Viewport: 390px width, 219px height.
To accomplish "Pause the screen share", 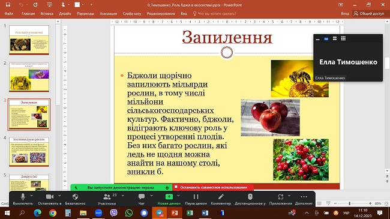I will pos(196,197).
